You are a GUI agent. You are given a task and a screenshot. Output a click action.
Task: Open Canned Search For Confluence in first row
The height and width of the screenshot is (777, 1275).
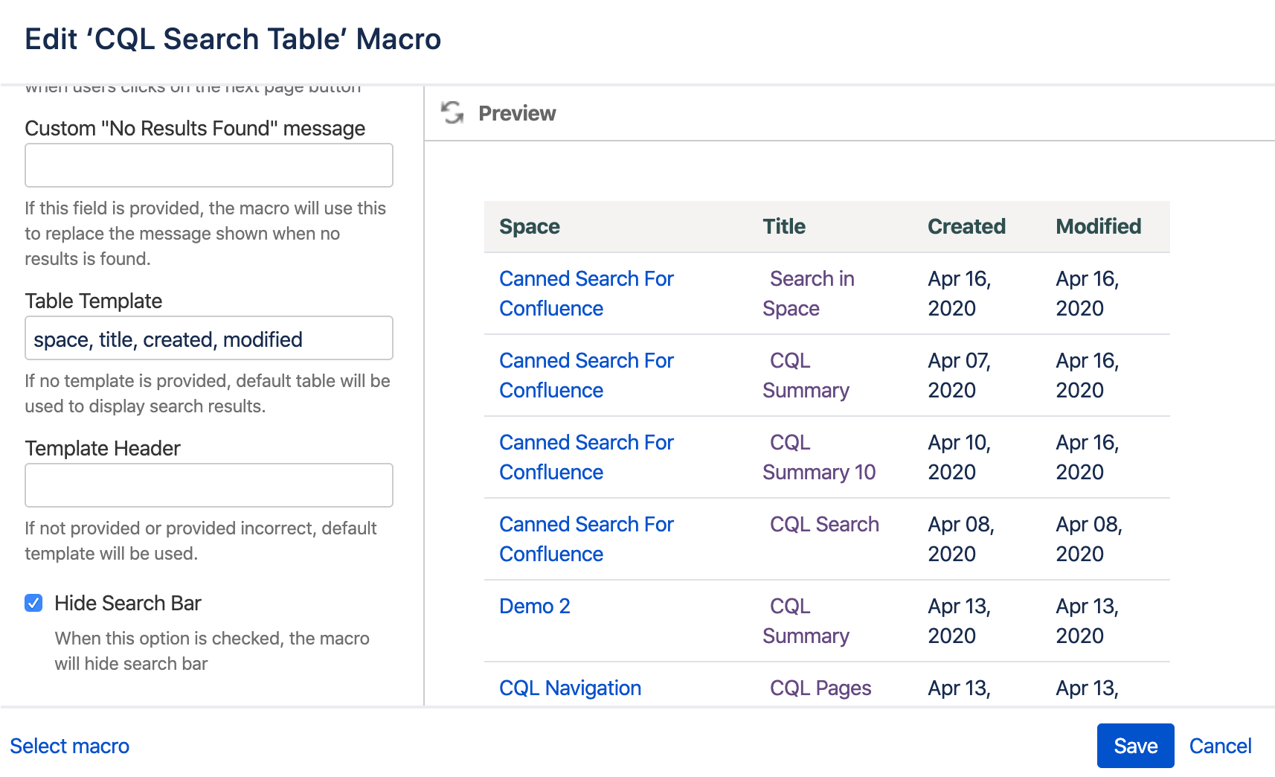click(x=586, y=279)
